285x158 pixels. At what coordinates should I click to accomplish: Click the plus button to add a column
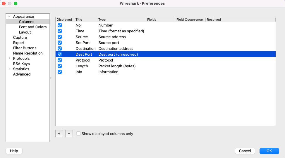[x=59, y=134]
